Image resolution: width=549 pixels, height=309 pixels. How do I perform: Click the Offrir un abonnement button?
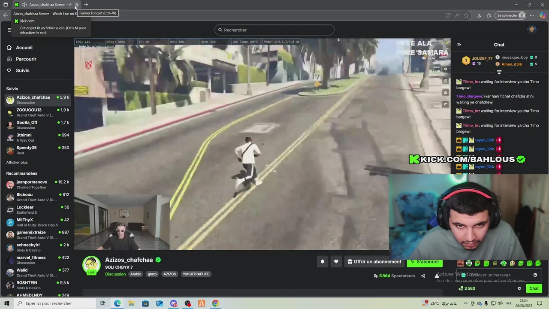pos(374,261)
